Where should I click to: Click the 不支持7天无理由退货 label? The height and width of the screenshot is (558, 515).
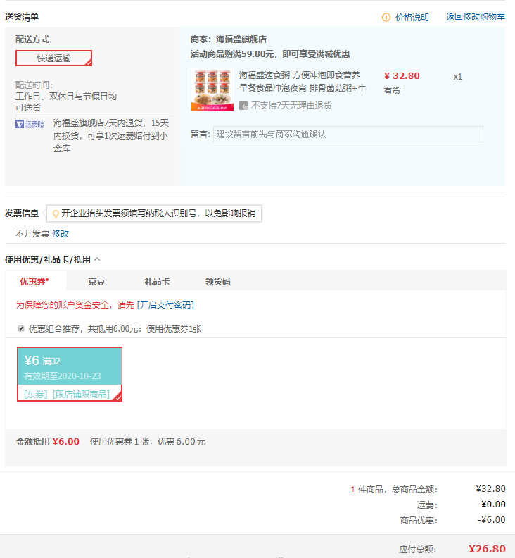(x=291, y=106)
